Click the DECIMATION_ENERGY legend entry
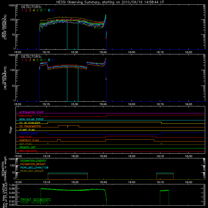This screenshot has height=208, width=208. pyautogui.click(x=33, y=161)
